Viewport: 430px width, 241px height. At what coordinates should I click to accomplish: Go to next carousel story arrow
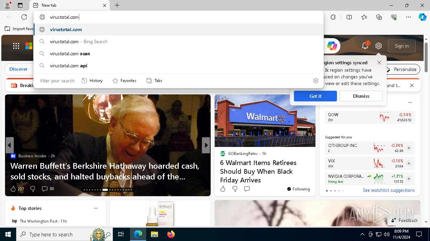(206, 145)
